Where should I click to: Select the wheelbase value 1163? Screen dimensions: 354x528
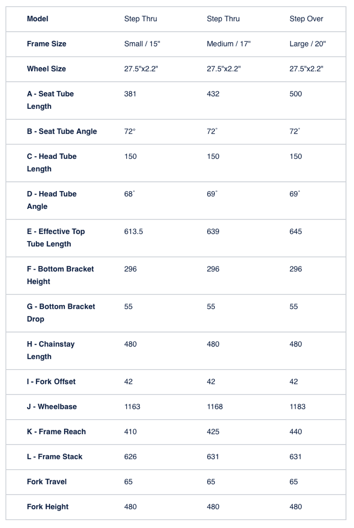click(132, 406)
